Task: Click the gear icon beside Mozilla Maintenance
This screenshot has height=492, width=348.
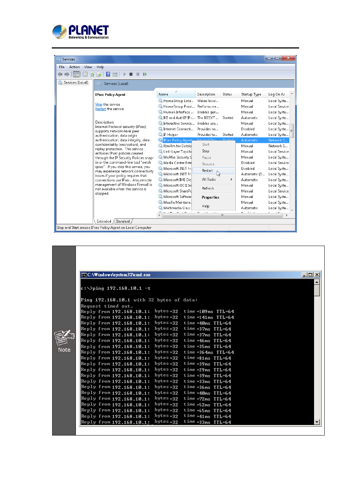Action: 160,202
